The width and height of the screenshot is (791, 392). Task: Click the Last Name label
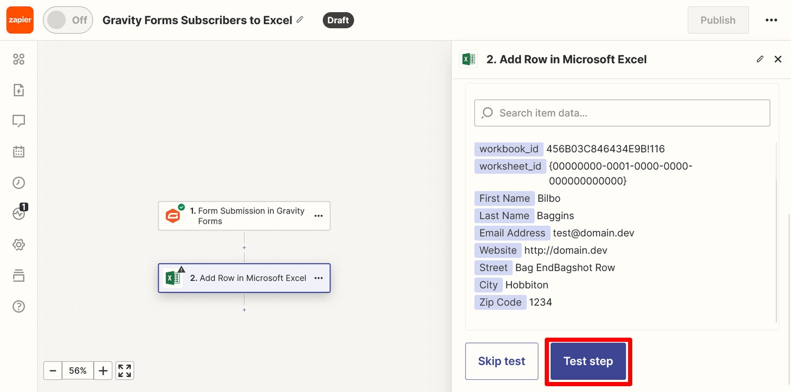[x=504, y=216]
